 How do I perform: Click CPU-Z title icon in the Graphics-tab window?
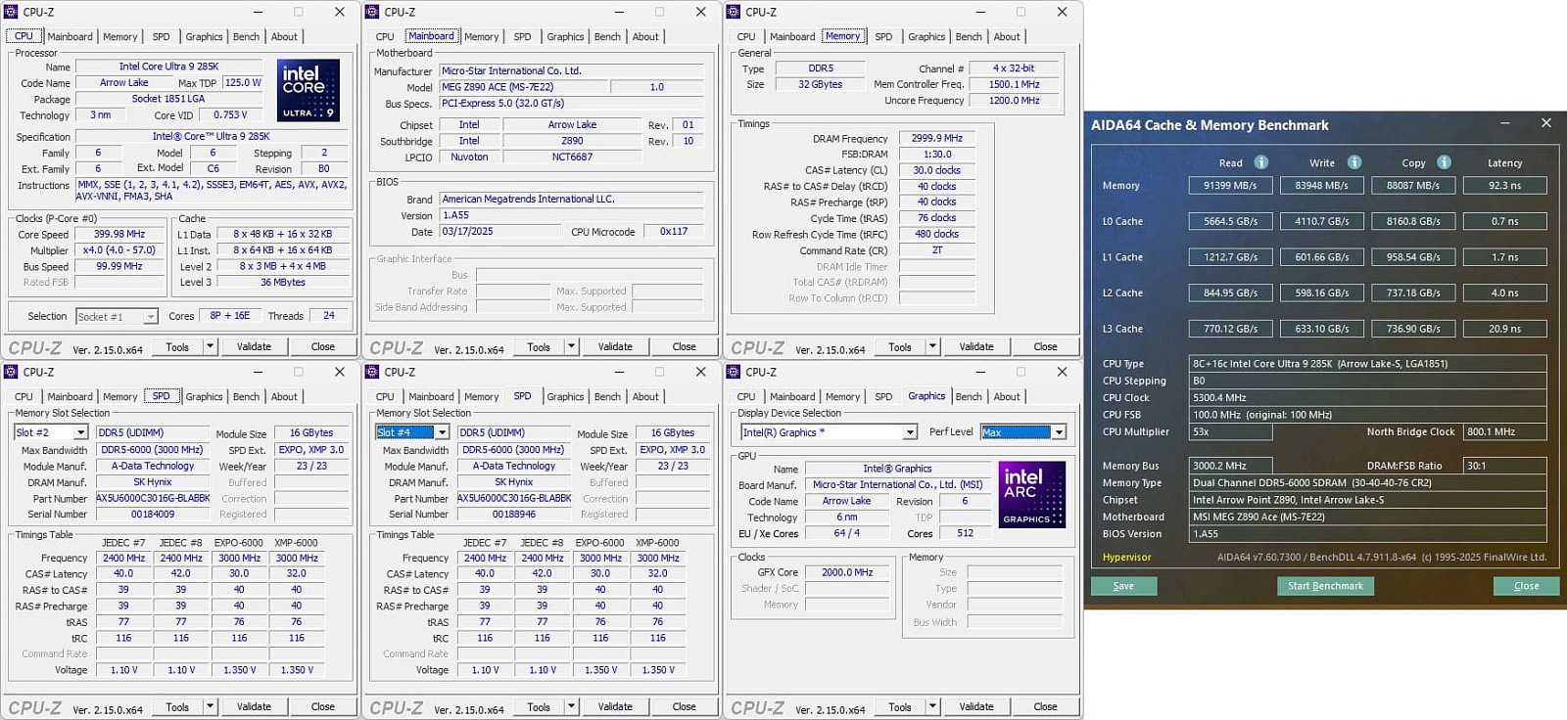tap(734, 372)
